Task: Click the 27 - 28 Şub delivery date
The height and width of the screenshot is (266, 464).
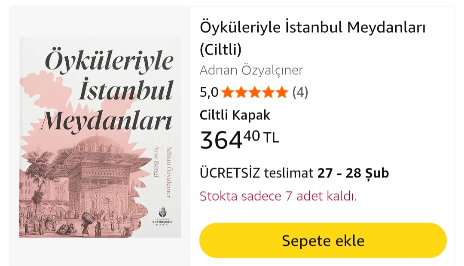Action: click(x=353, y=173)
